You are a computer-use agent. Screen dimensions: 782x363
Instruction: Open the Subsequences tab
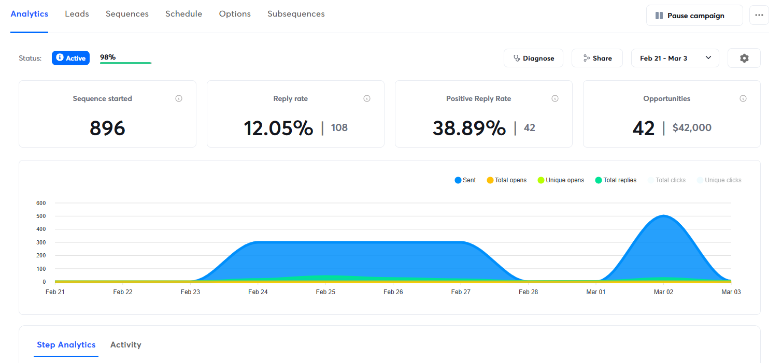(x=296, y=14)
